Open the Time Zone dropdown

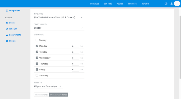(x=59, y=17)
